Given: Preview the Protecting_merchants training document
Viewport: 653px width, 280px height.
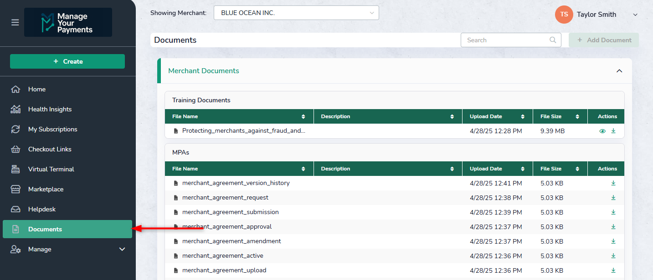Looking at the screenshot, I should pyautogui.click(x=602, y=131).
